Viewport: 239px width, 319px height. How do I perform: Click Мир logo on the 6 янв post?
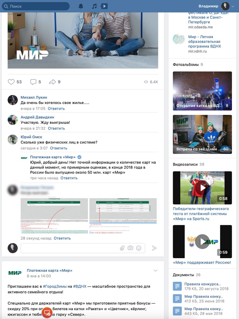click(x=15, y=273)
